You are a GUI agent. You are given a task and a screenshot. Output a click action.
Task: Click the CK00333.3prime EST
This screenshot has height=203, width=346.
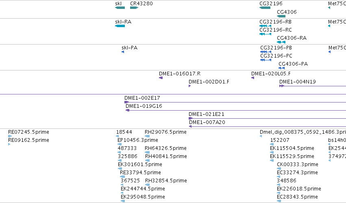point(279,169)
